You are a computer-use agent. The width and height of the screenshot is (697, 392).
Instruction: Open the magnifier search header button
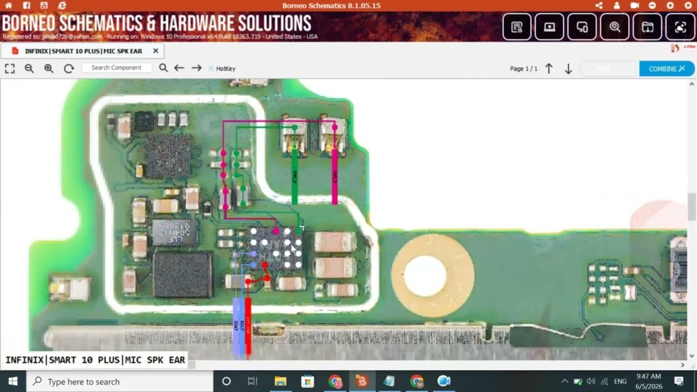[615, 27]
